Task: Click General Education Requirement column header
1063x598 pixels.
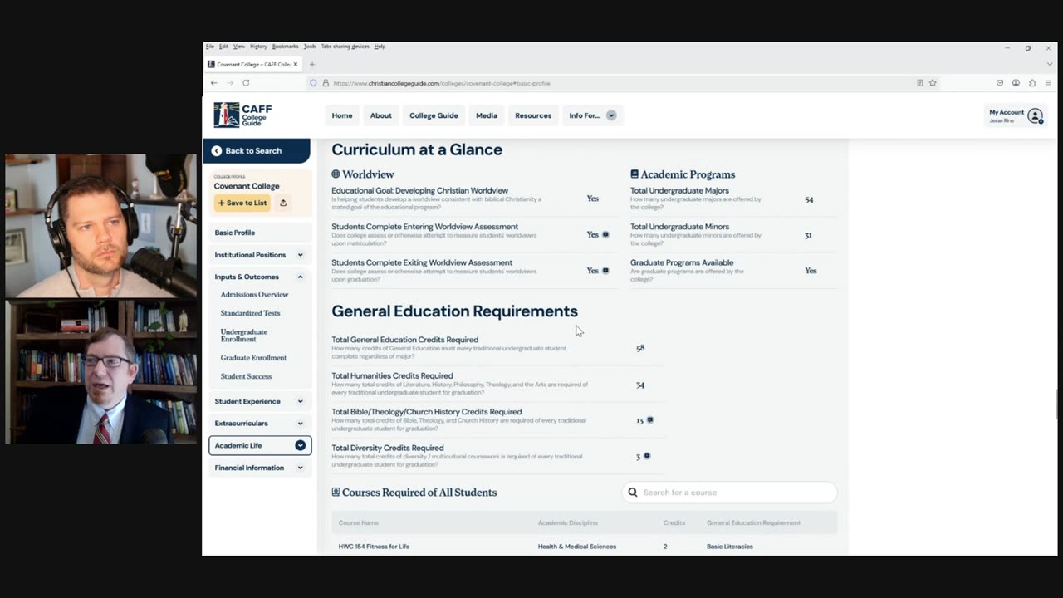Action: coord(753,523)
